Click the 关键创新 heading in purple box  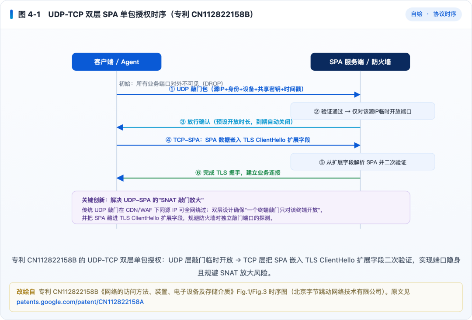point(142,200)
